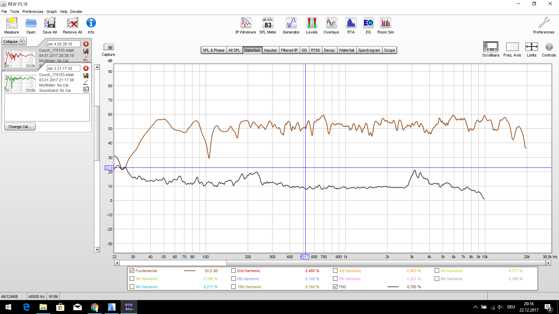Open Windows Action Center notifications
This screenshot has width=559, height=314.
(x=548, y=307)
